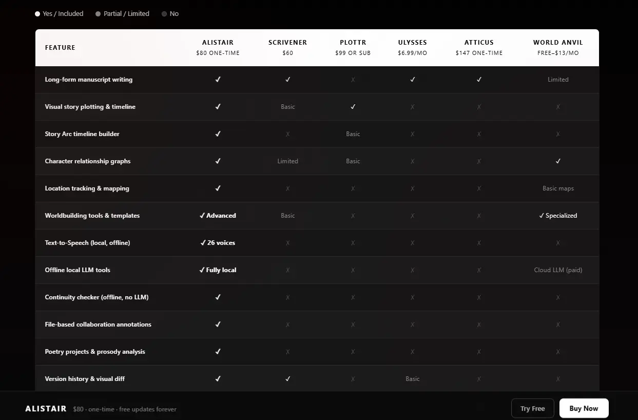Click Scrivener X mark for Story Arc timeline builder
The width and height of the screenshot is (638, 420).
[x=287, y=134]
